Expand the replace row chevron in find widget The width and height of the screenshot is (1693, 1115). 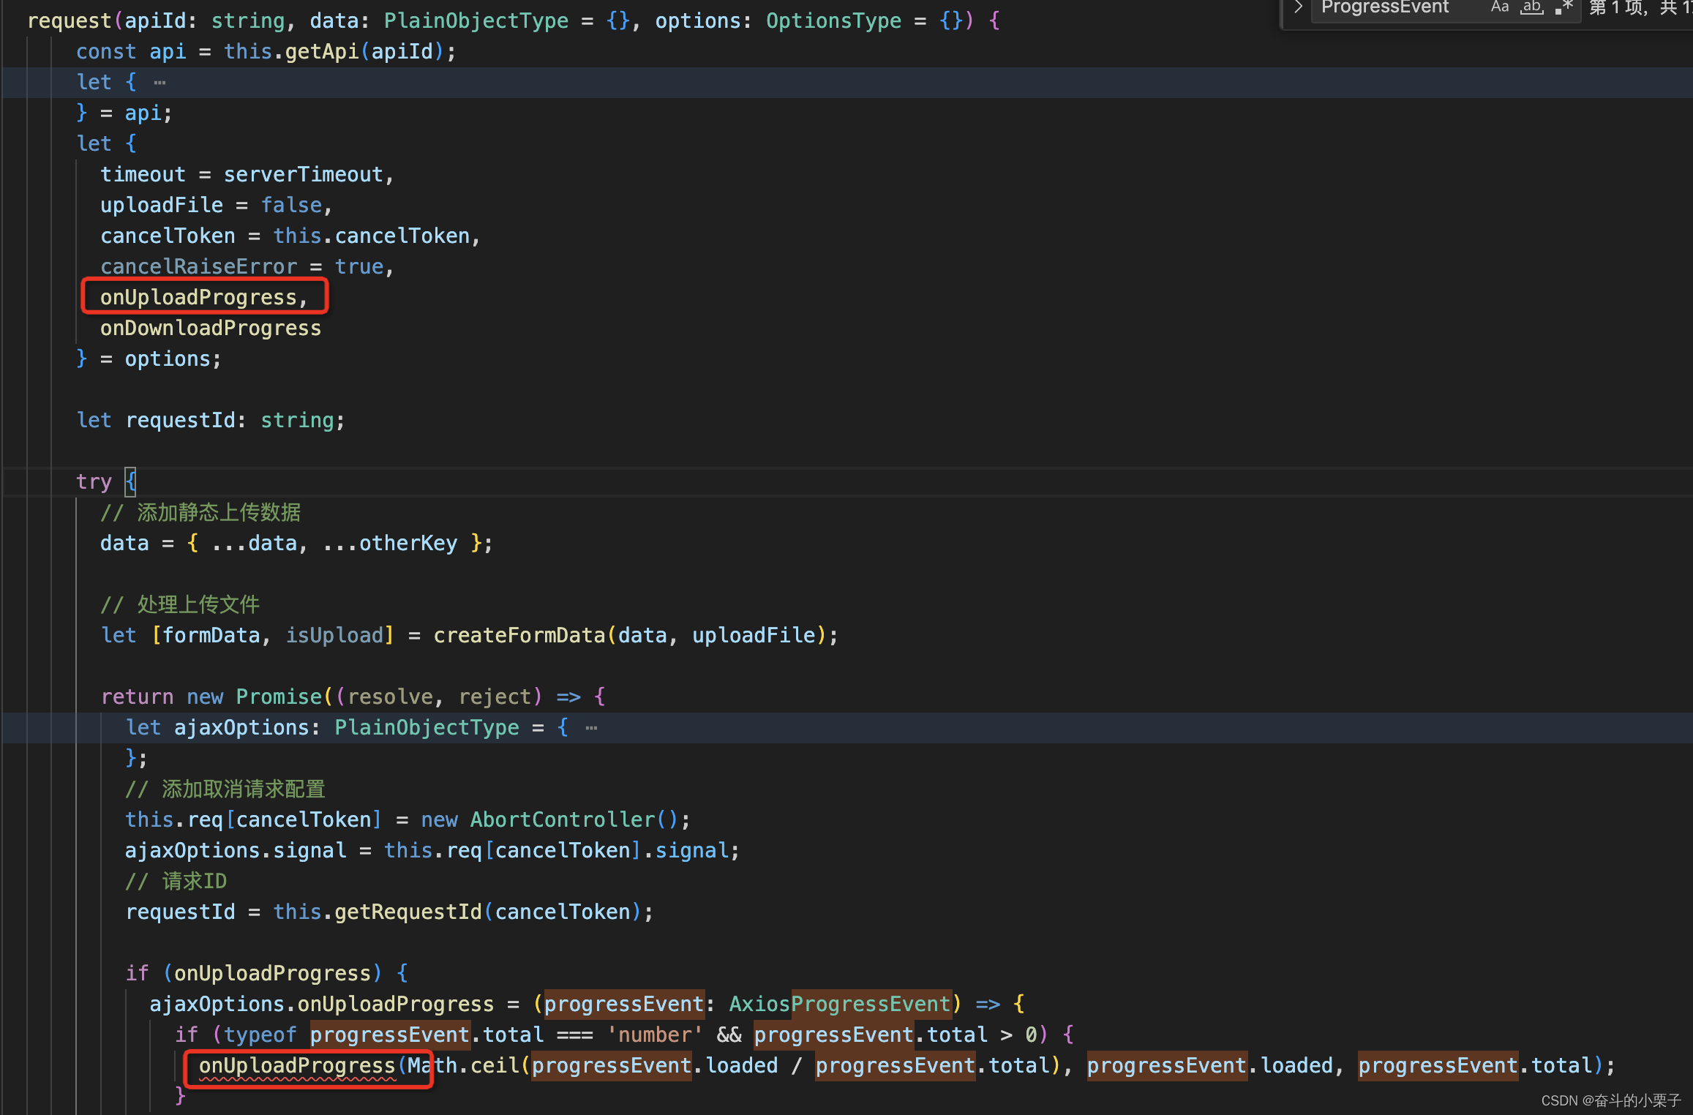[x=1298, y=7]
